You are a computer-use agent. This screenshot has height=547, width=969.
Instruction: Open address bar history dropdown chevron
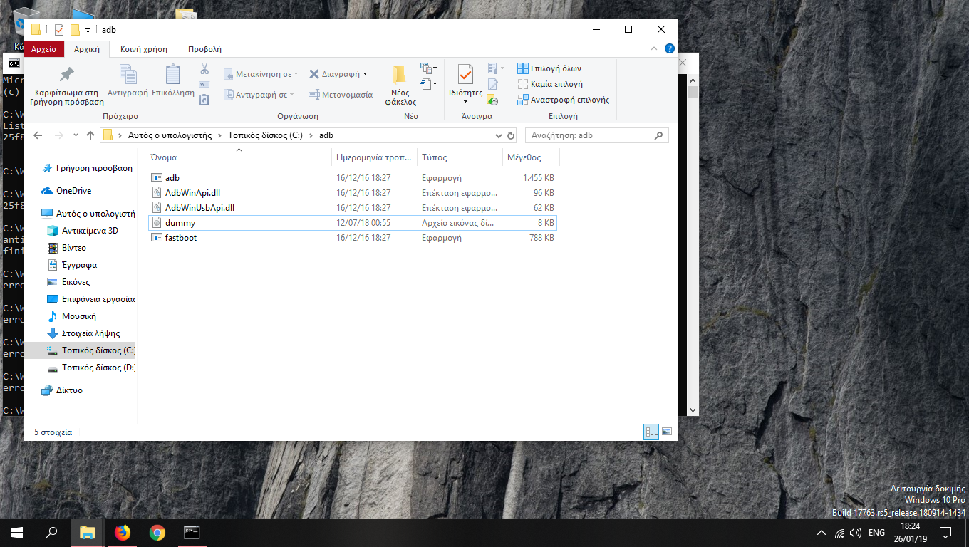pyautogui.click(x=498, y=135)
